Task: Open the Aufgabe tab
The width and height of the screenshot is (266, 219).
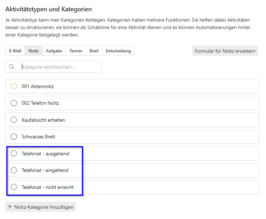Action: 54,51
